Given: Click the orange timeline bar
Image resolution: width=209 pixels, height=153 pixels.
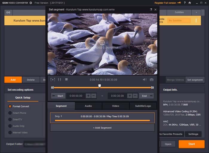Looking at the screenshot, I should (x=102, y=88).
